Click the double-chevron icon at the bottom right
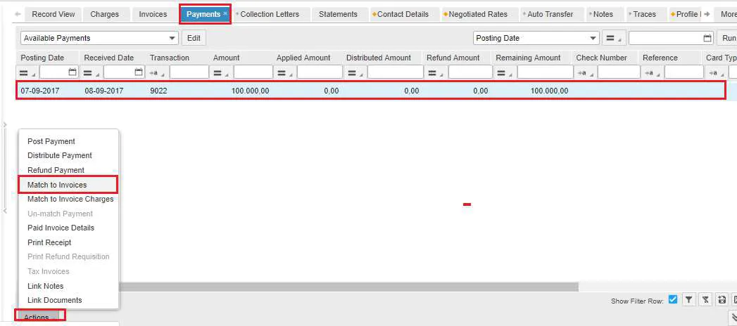The width and height of the screenshot is (737, 326). coord(733,317)
